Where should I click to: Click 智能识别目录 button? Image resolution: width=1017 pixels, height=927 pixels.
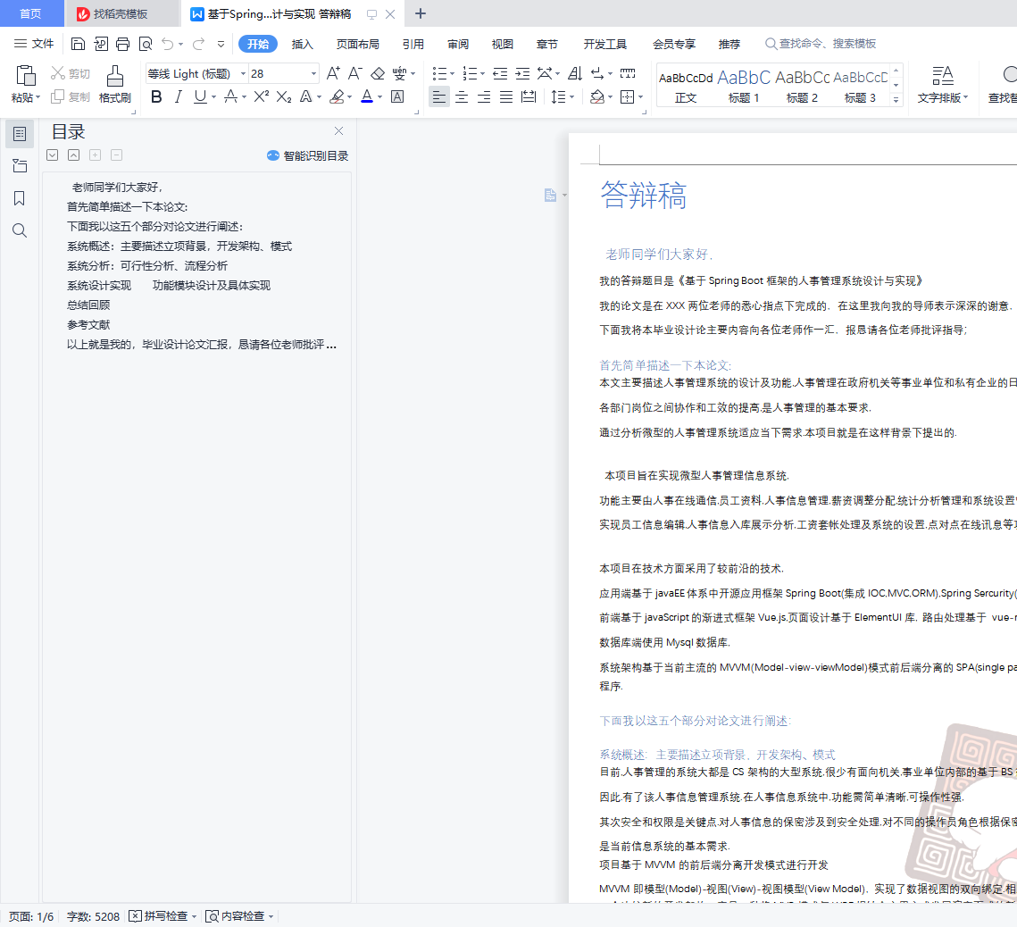[x=307, y=155]
